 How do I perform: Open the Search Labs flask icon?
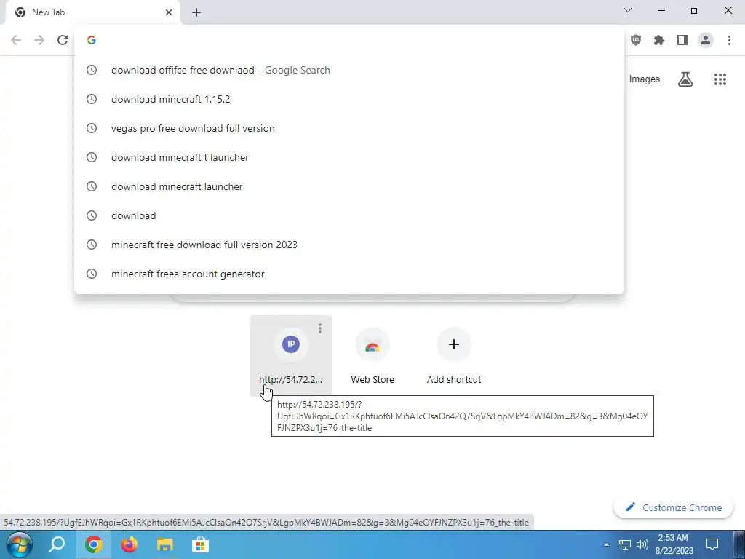pyautogui.click(x=685, y=79)
